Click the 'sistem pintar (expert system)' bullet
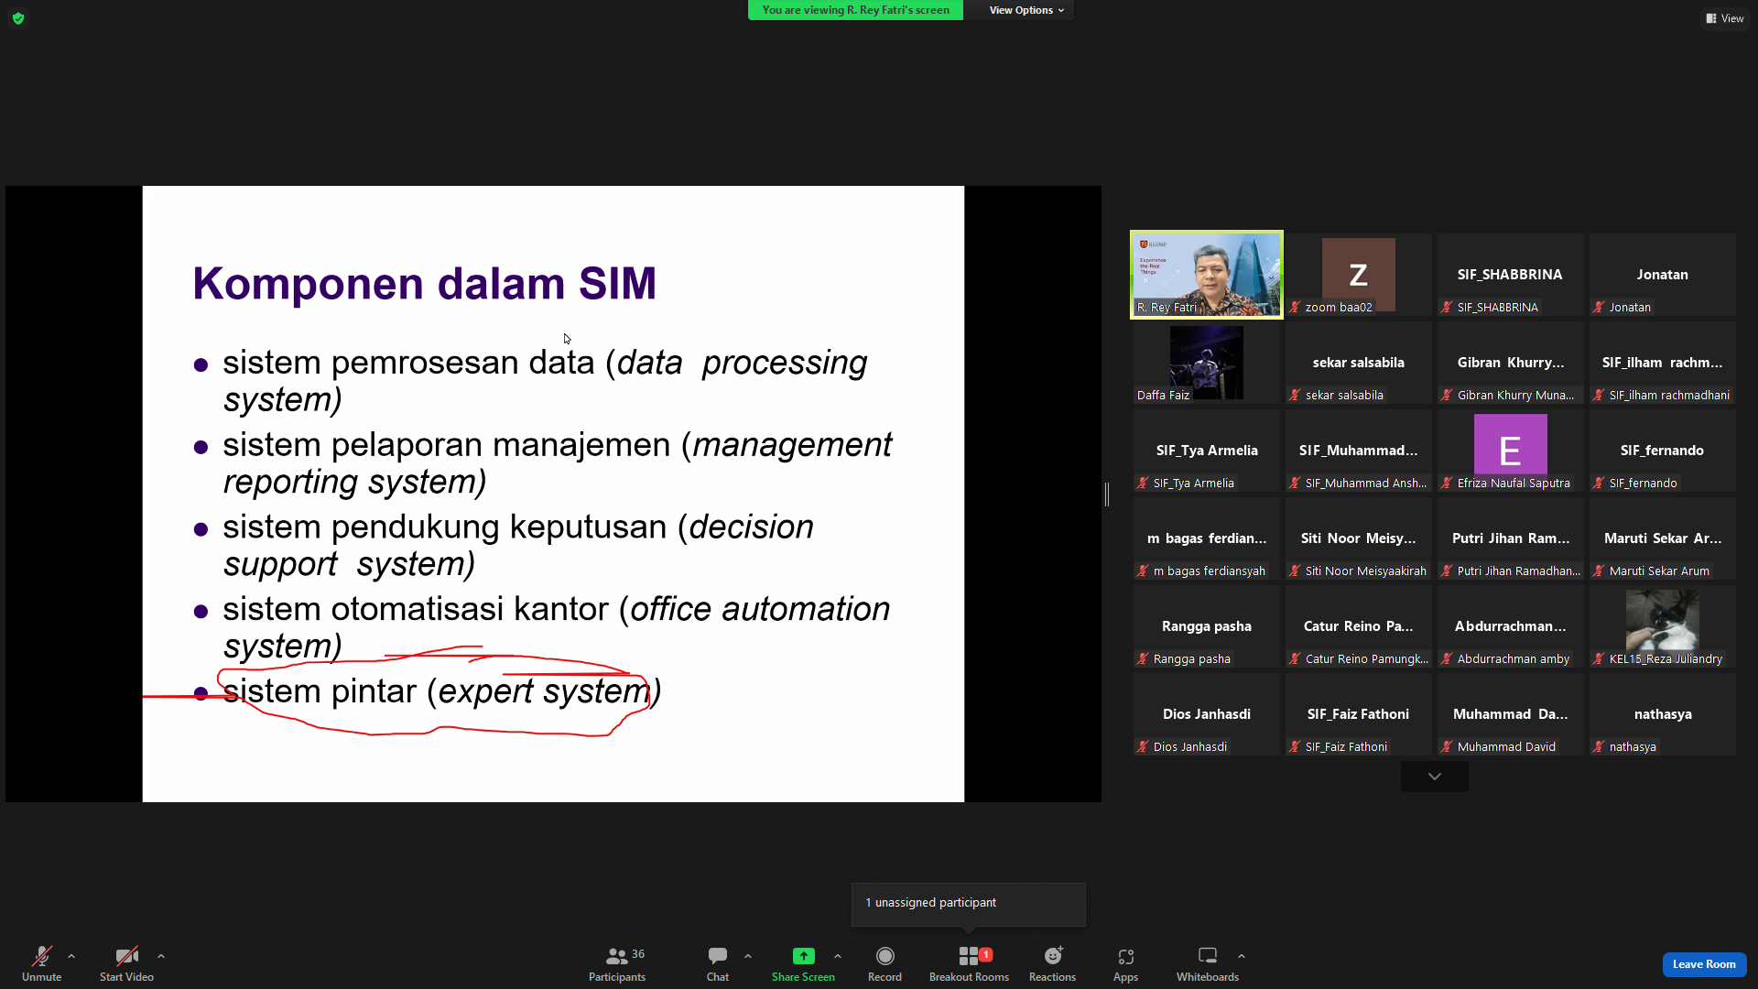Screen dimensions: 1758x989 pos(441,691)
